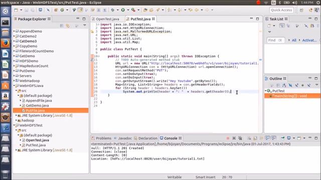
Task: Expand the hadoop folder node
Action: tap(17, 120)
